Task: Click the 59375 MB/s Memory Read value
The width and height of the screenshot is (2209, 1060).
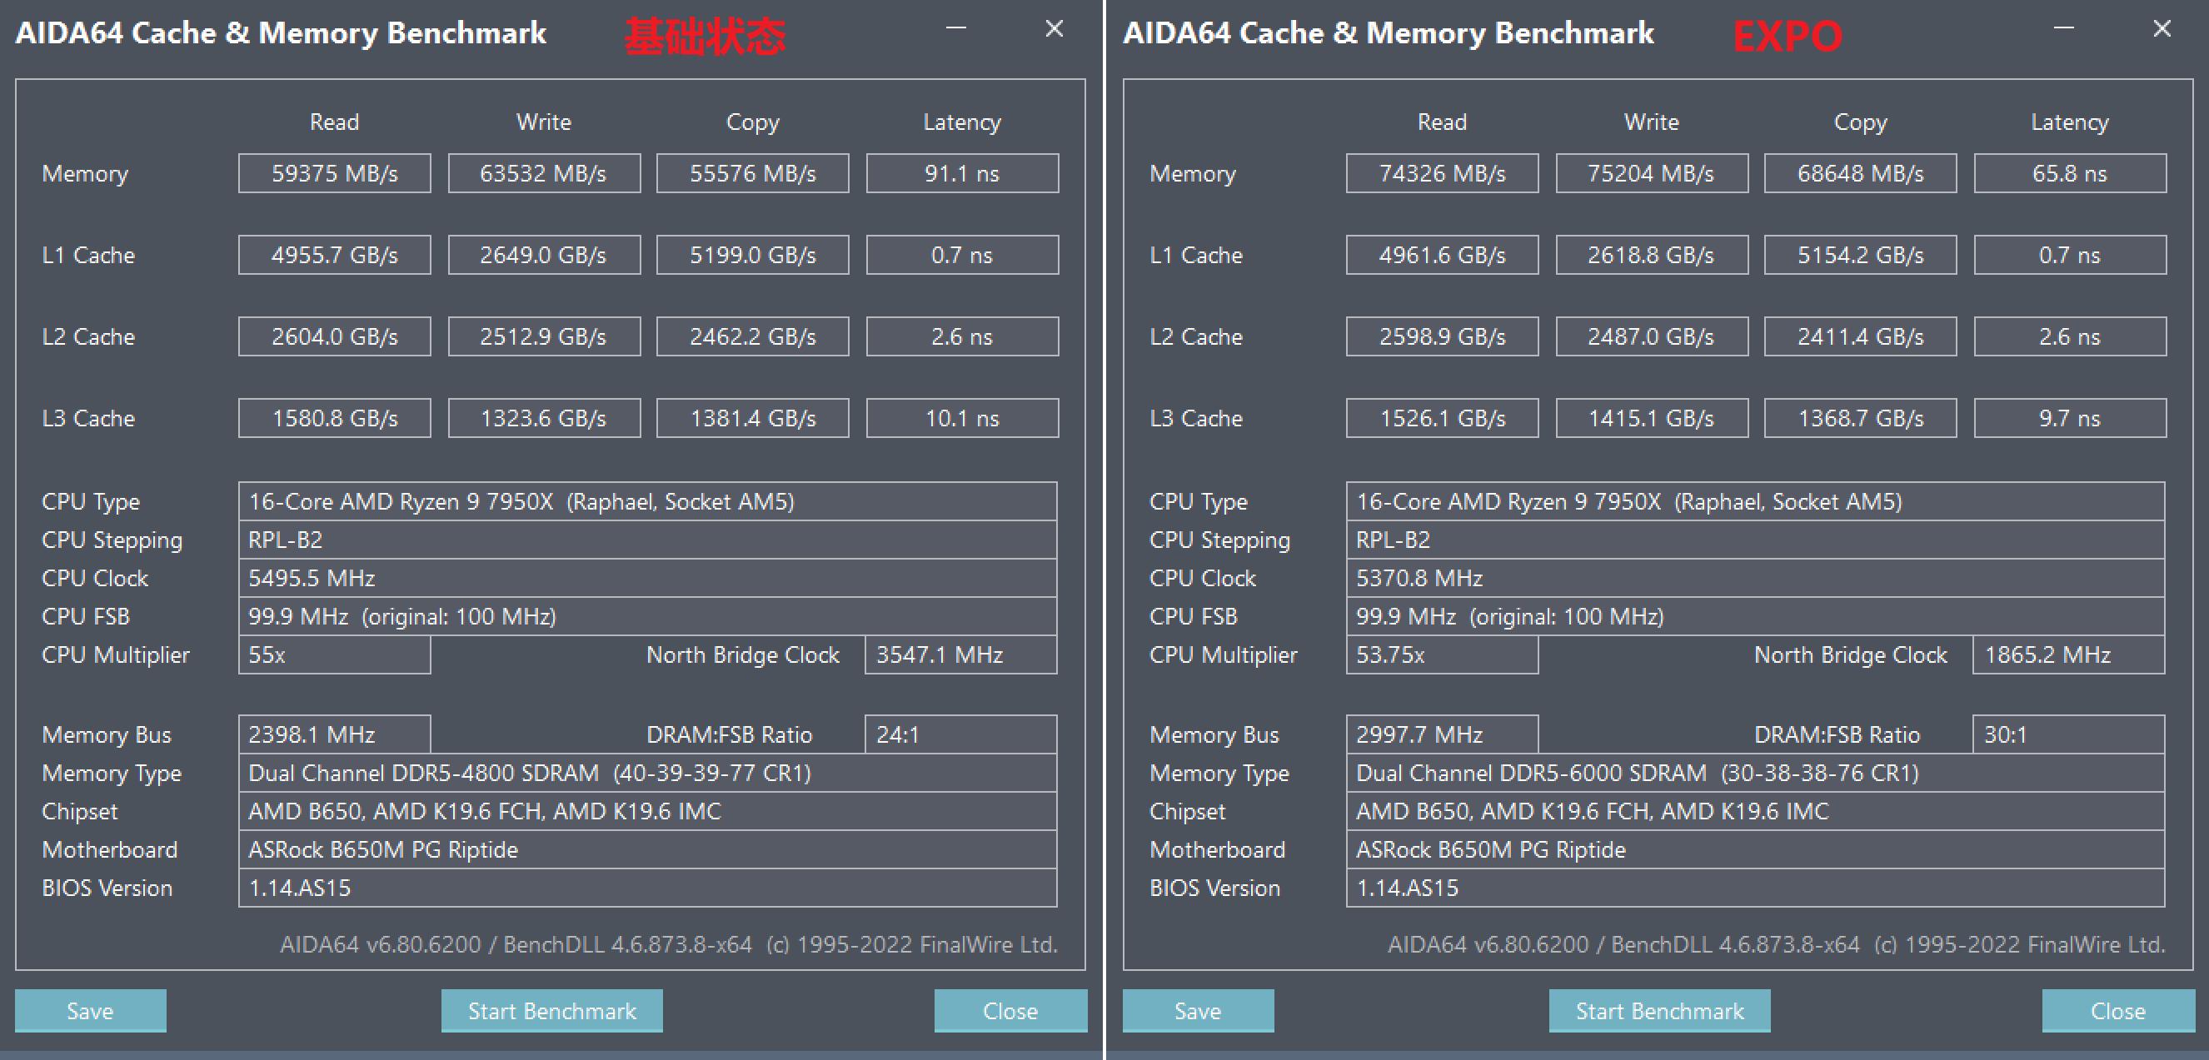Action: [335, 174]
